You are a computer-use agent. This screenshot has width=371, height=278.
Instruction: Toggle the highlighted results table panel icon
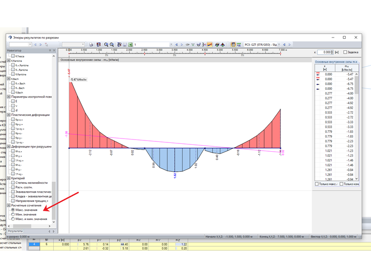233,44
